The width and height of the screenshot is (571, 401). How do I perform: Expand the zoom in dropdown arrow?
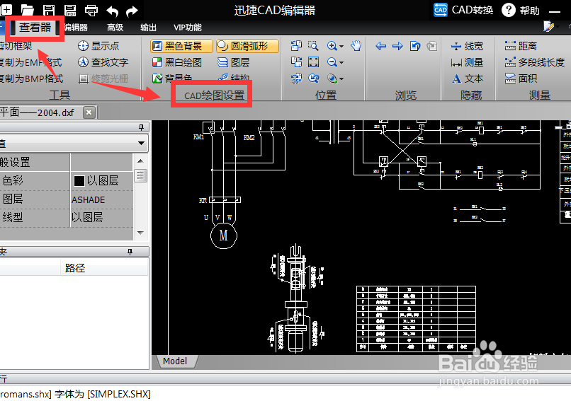341,46
